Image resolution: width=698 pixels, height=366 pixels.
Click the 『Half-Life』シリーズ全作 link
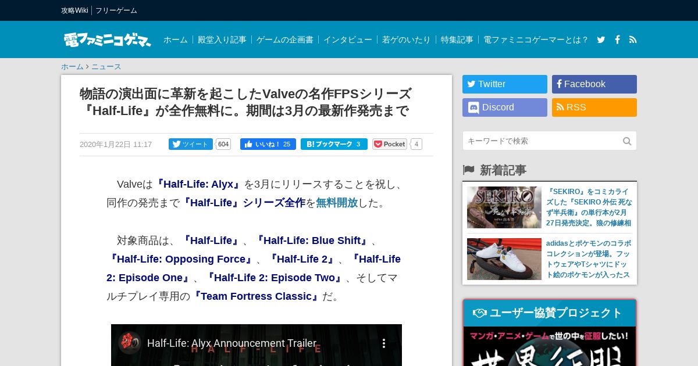coord(243,203)
